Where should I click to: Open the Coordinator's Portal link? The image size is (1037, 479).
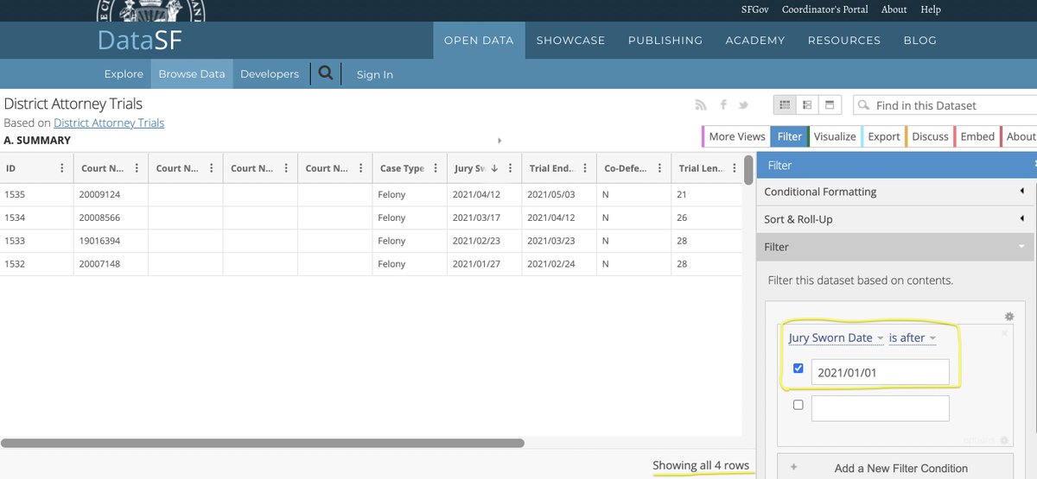[x=825, y=9]
